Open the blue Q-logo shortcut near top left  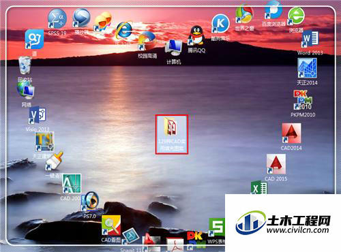34,39
